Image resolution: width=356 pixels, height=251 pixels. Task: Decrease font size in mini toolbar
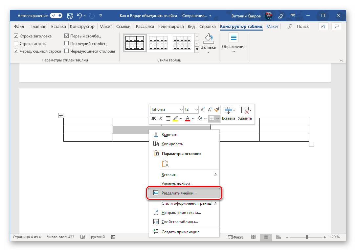tap(210, 109)
